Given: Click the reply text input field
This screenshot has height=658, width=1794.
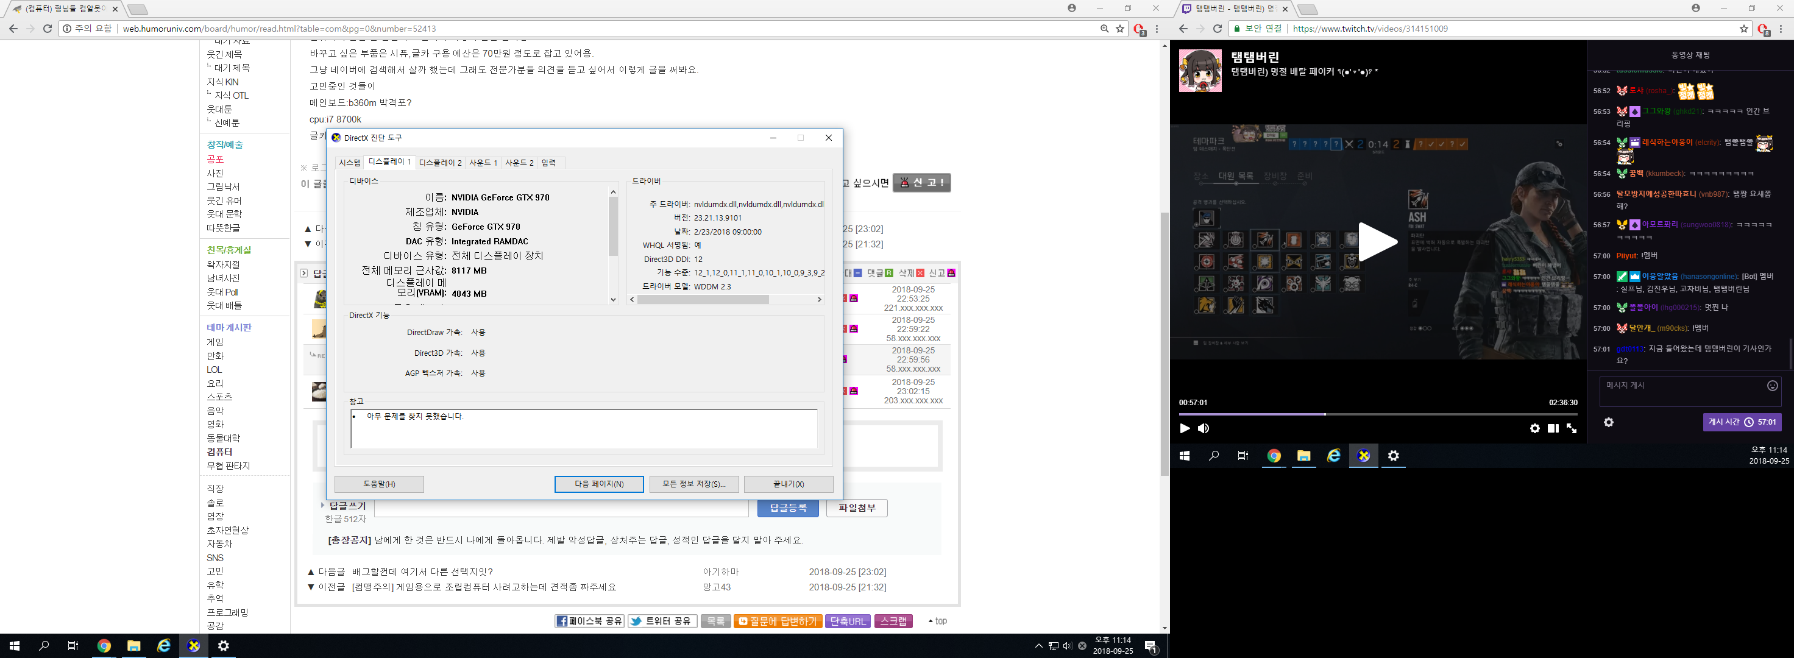Looking at the screenshot, I should (x=561, y=508).
